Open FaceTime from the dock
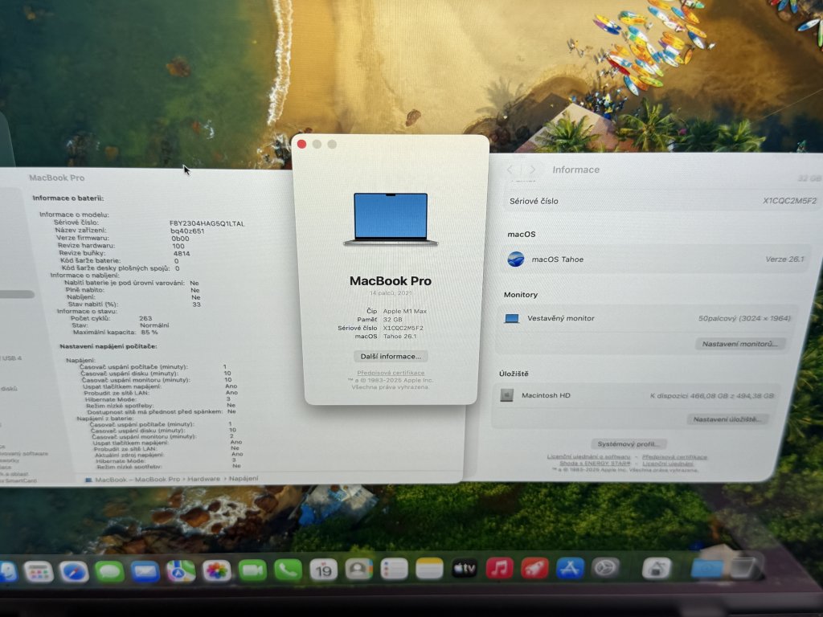This screenshot has height=617, width=823. 252,570
